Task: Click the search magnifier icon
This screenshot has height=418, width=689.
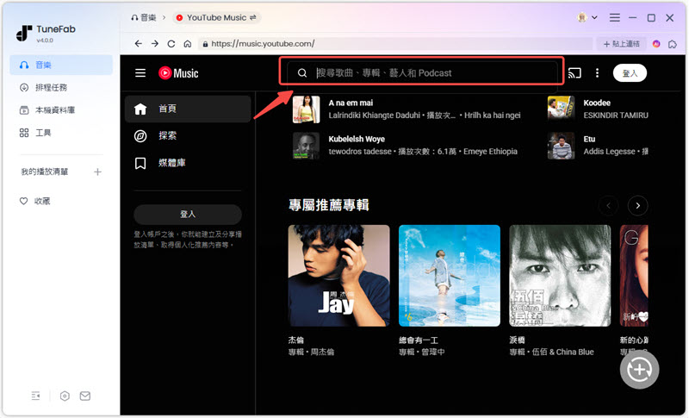Action: [x=302, y=73]
